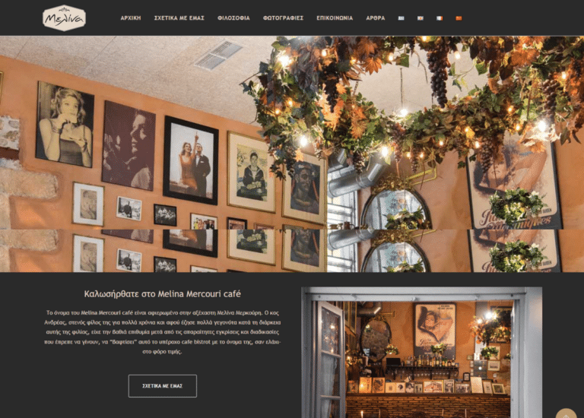Viewport: 584px width, 418px height.
Task: Click the outlined ΣΧΕΤΙΚΑ ΜΕ ΕΜΑΣ button
Action: coord(162,385)
